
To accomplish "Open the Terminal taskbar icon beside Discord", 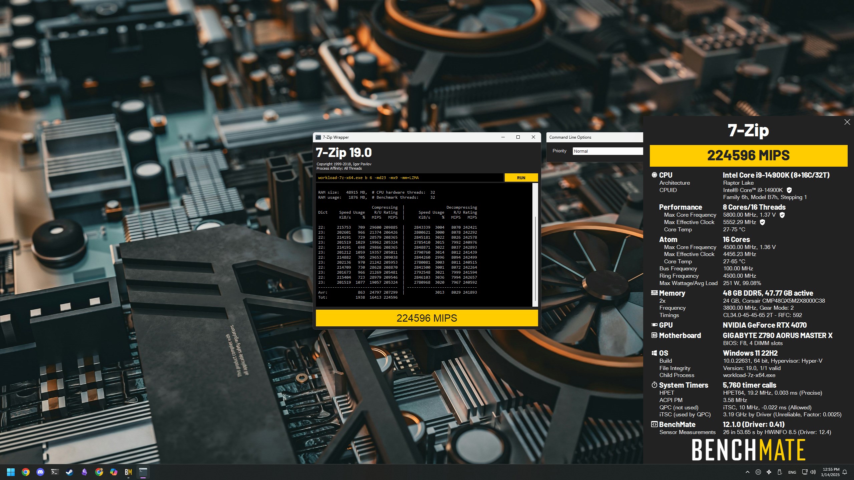I will [x=55, y=472].
